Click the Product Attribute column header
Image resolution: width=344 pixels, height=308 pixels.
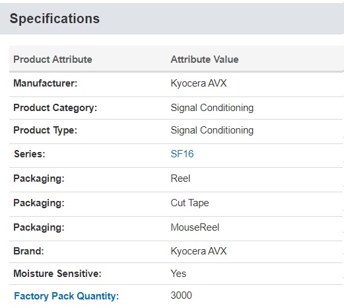[53, 59]
